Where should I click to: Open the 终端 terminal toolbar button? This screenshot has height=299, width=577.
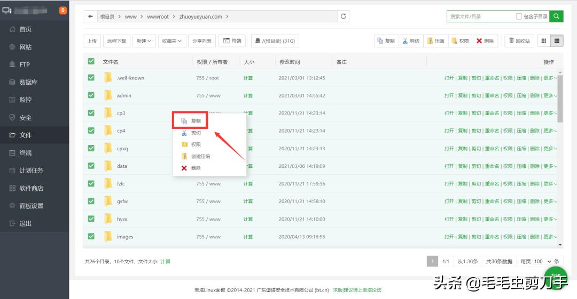[x=232, y=41]
